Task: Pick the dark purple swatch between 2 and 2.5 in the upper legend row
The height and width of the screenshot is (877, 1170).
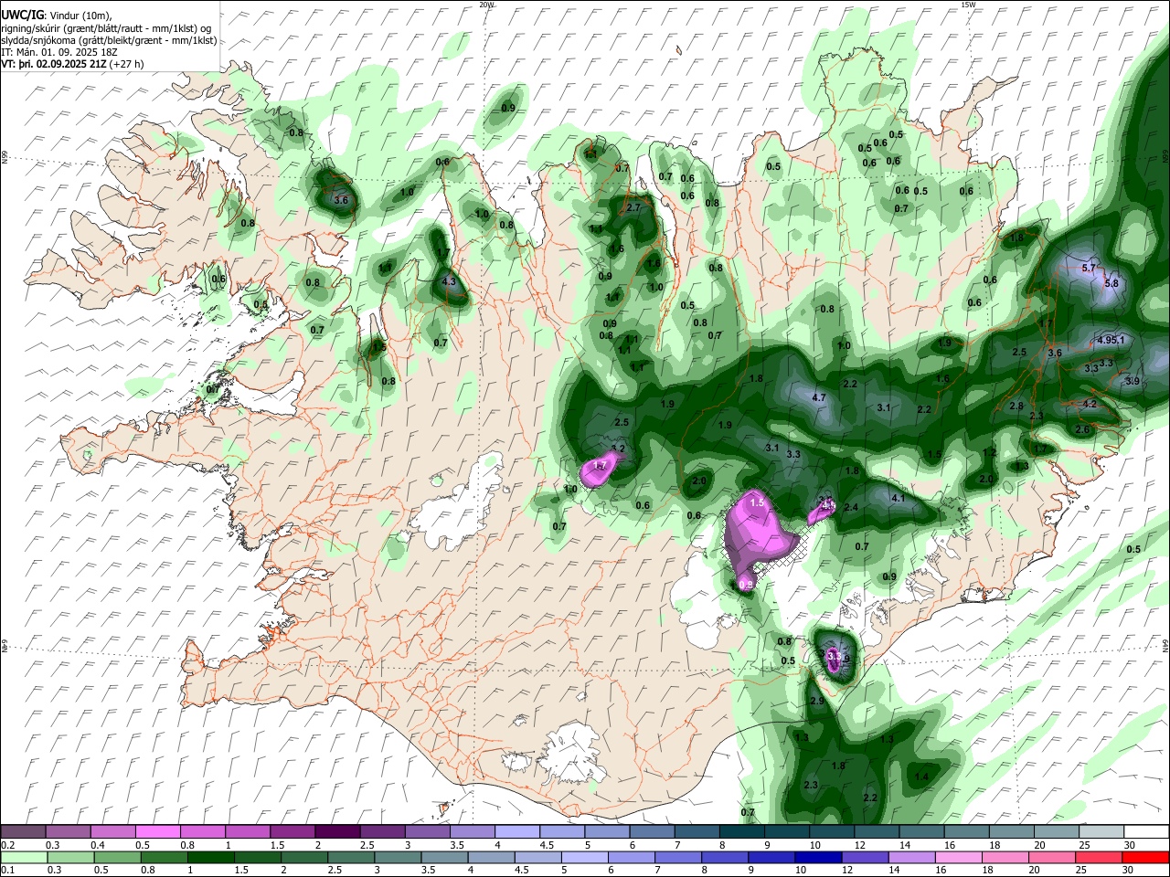Action: (336, 831)
